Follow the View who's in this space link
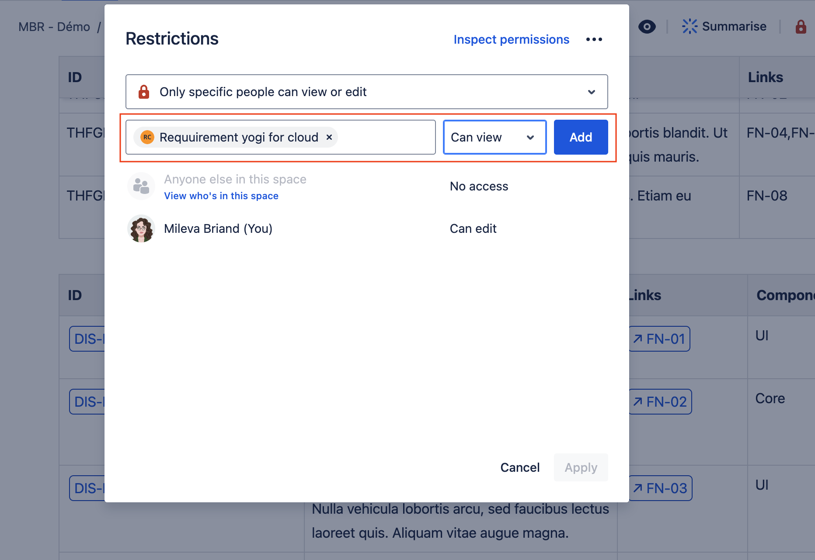The height and width of the screenshot is (560, 815). click(221, 196)
